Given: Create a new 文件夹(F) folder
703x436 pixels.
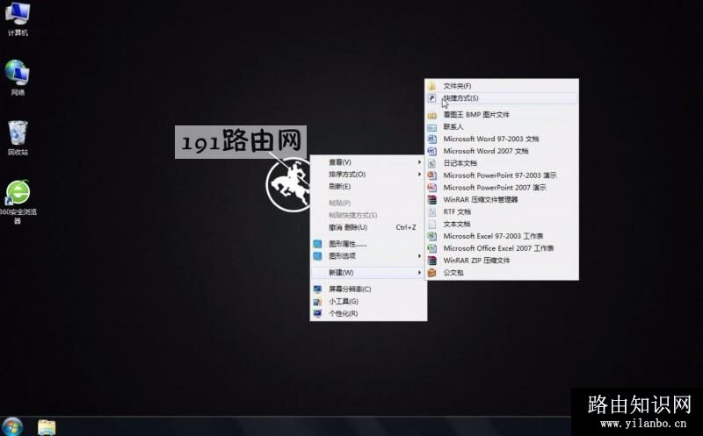Looking at the screenshot, I should tap(501, 86).
